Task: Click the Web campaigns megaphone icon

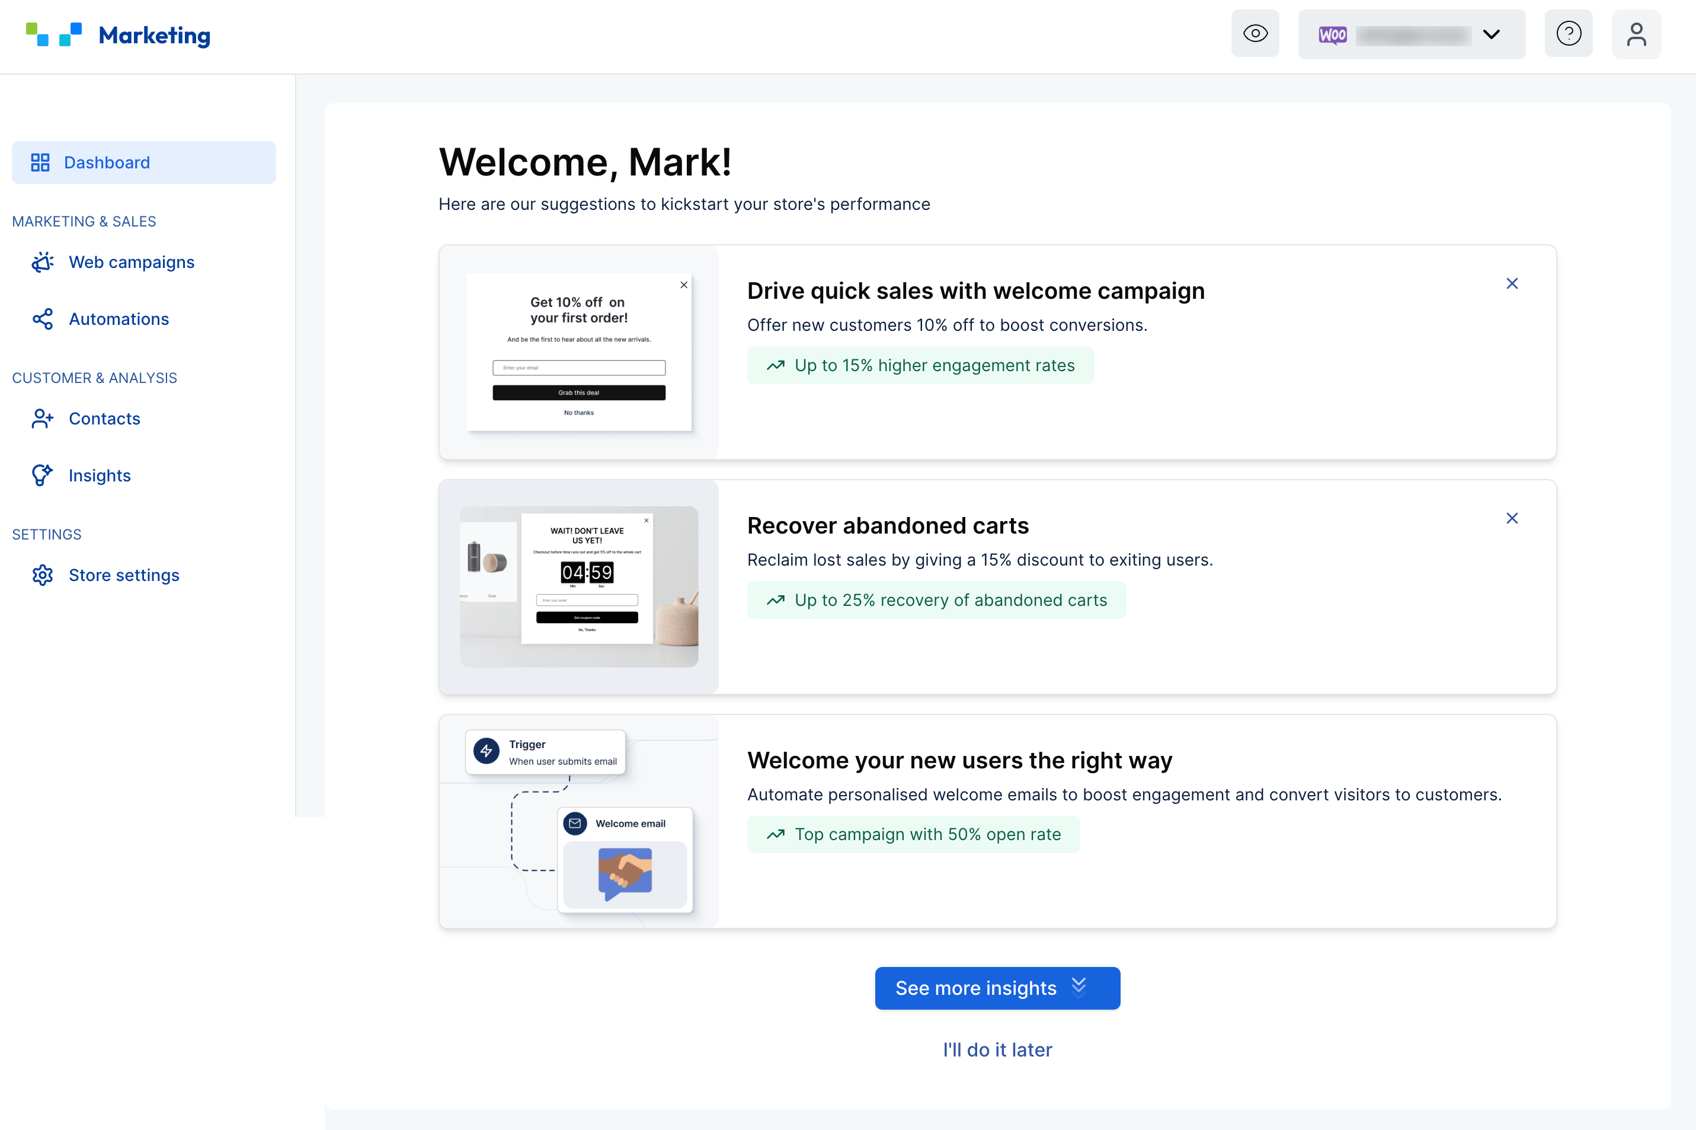Action: click(x=43, y=261)
